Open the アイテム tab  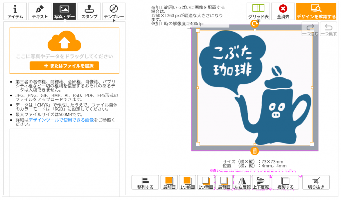tap(15, 11)
